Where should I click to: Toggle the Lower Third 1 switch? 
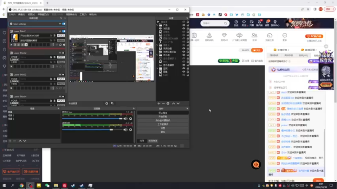click(64, 31)
